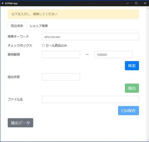The image size is (149, 142).
Task: Click the blue 検索 button
Action: click(132, 66)
